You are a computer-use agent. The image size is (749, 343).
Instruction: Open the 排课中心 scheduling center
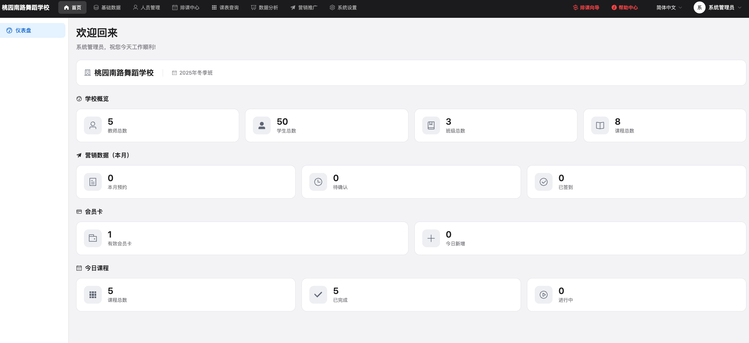(x=186, y=7)
